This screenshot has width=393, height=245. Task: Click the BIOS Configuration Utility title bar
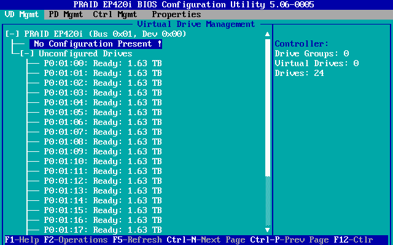coord(194,4)
